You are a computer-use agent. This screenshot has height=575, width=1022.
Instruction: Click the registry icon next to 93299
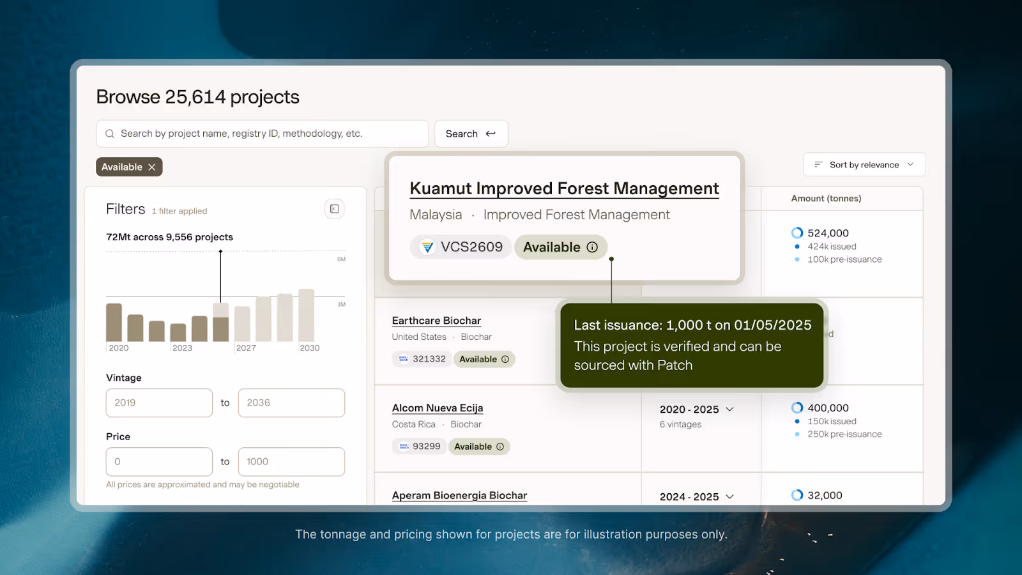coord(404,447)
